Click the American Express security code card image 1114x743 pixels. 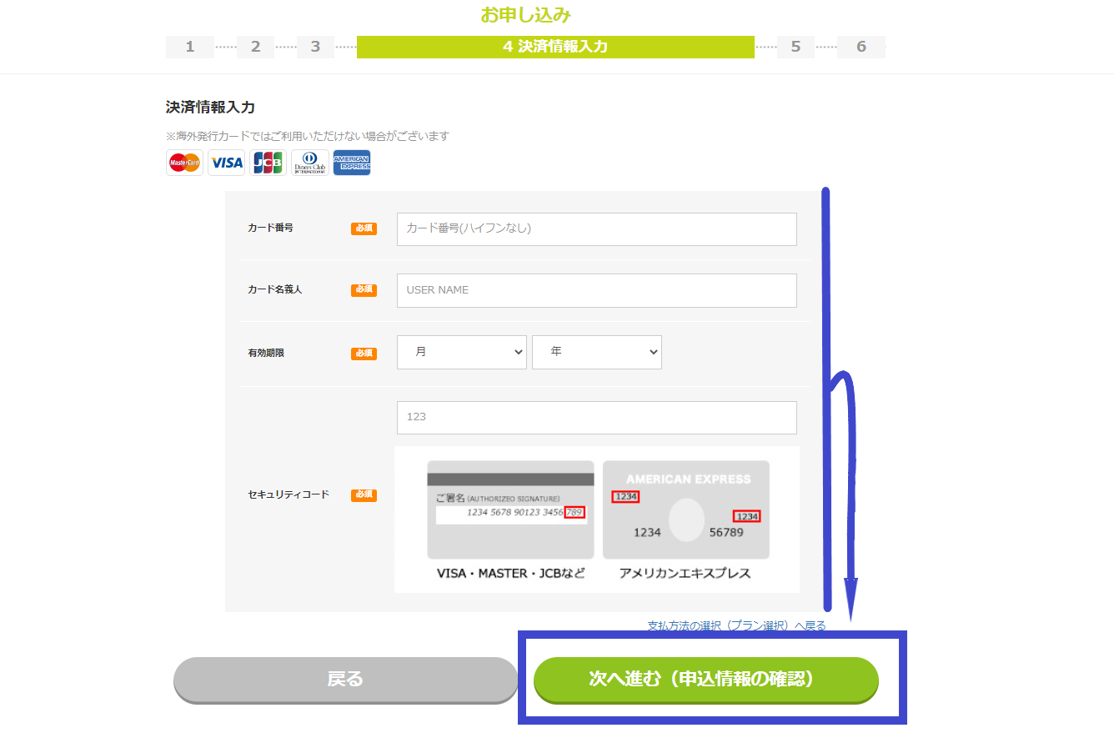686,510
